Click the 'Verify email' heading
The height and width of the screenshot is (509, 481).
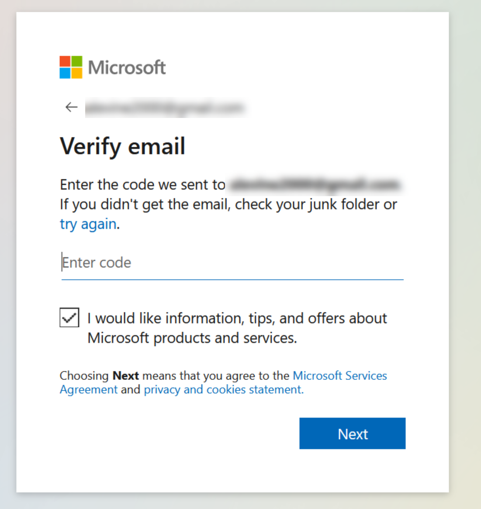tap(123, 146)
